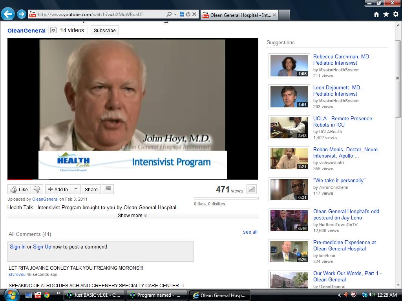Go to the browser Home icon
The width and height of the screenshot is (402, 301).
376,15
